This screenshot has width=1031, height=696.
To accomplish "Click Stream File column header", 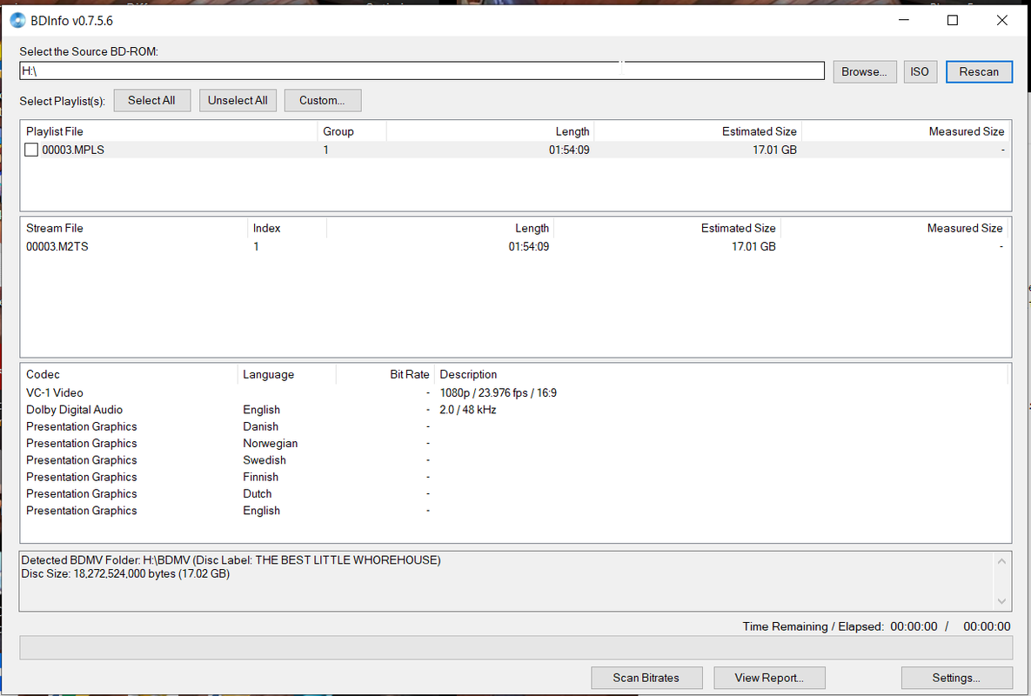I will [x=134, y=228].
